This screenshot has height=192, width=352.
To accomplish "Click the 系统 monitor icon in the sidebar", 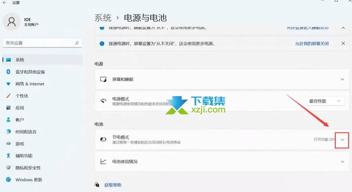I will 8,59.
